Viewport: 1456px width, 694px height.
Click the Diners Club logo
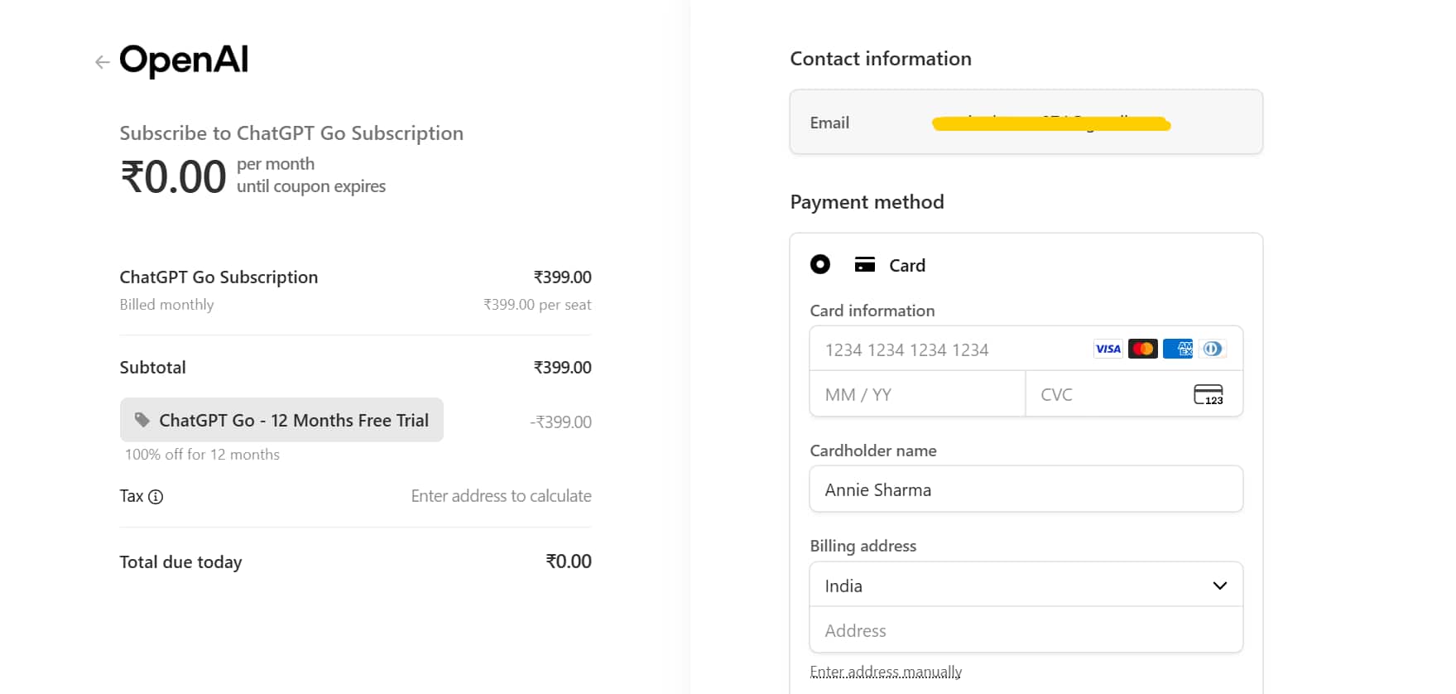[1213, 349]
